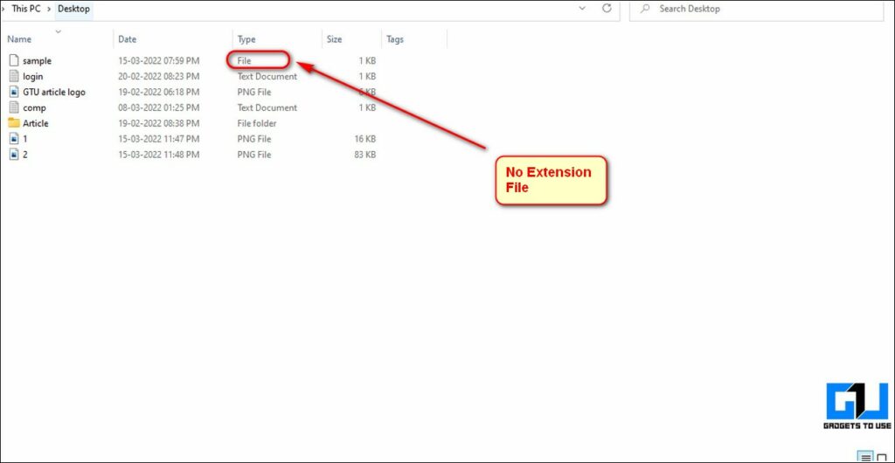895x463 pixels.
Task: Sort files by the Name column
Action: click(19, 39)
